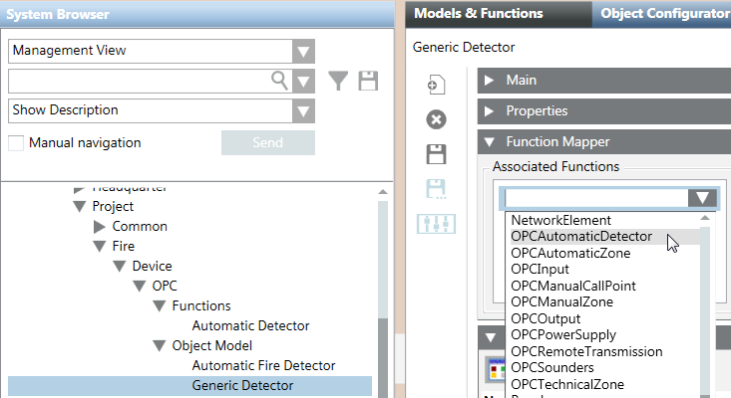Click the new object icon in toolbar
This screenshot has width=731, height=398.
[436, 86]
